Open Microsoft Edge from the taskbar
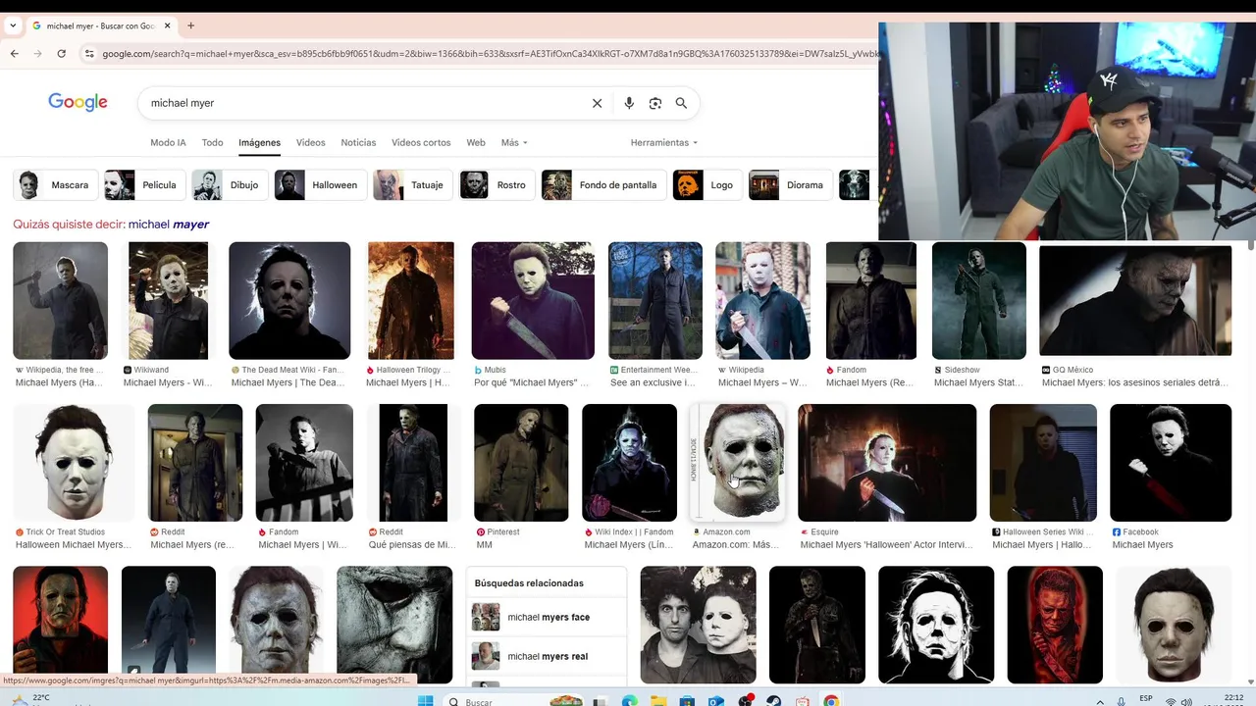Viewport: 1256px width, 706px height. 629,700
